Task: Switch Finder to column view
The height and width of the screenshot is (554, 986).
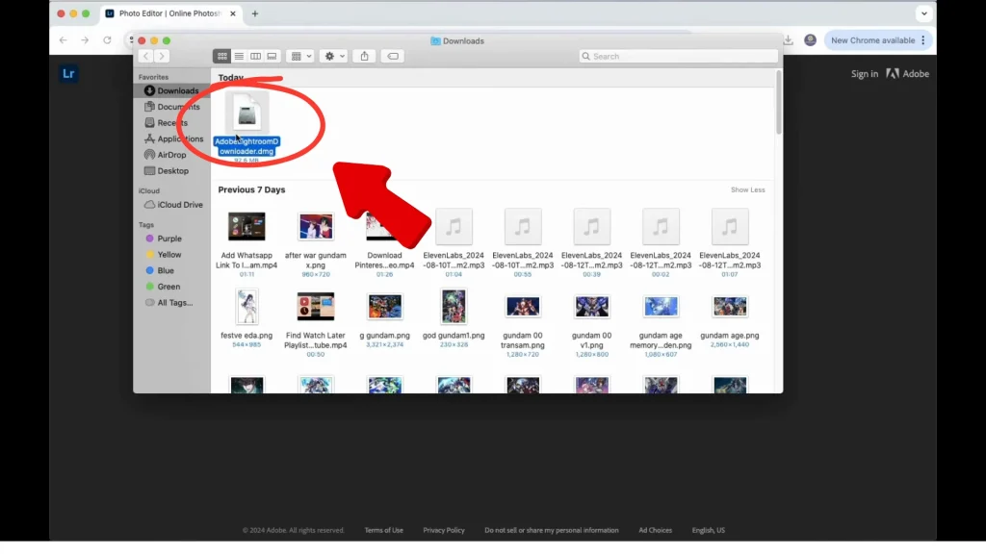Action: click(255, 56)
